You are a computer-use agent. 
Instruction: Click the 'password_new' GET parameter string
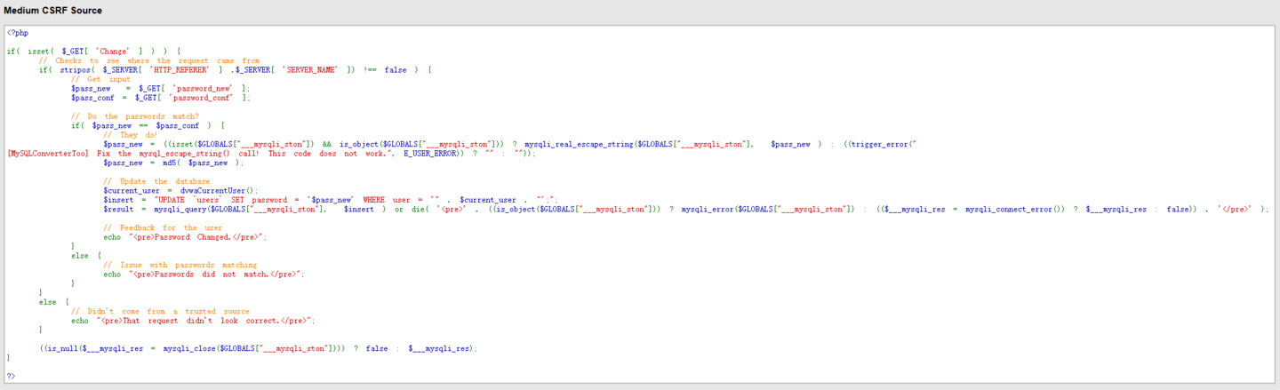[205, 88]
